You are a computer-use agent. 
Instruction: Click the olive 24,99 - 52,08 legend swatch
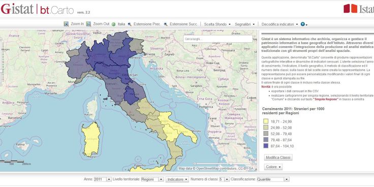pyautogui.click(x=265, y=128)
